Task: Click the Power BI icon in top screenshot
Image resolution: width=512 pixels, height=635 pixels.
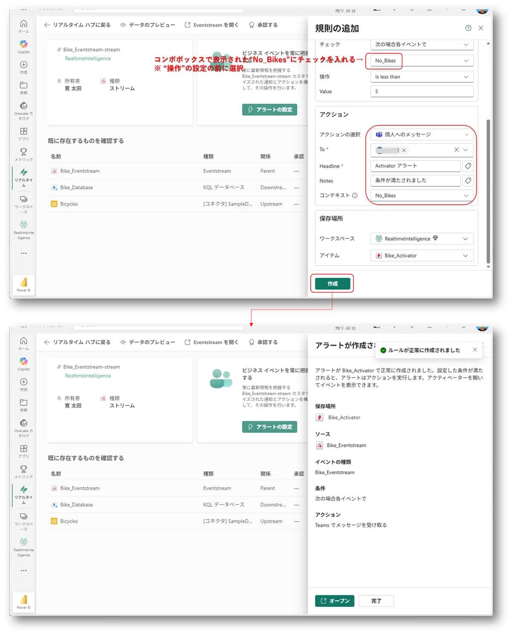Action: pyautogui.click(x=23, y=284)
